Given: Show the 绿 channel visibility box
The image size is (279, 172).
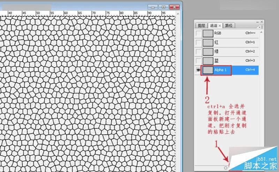Looking at the screenshot, I should coord(198,52).
